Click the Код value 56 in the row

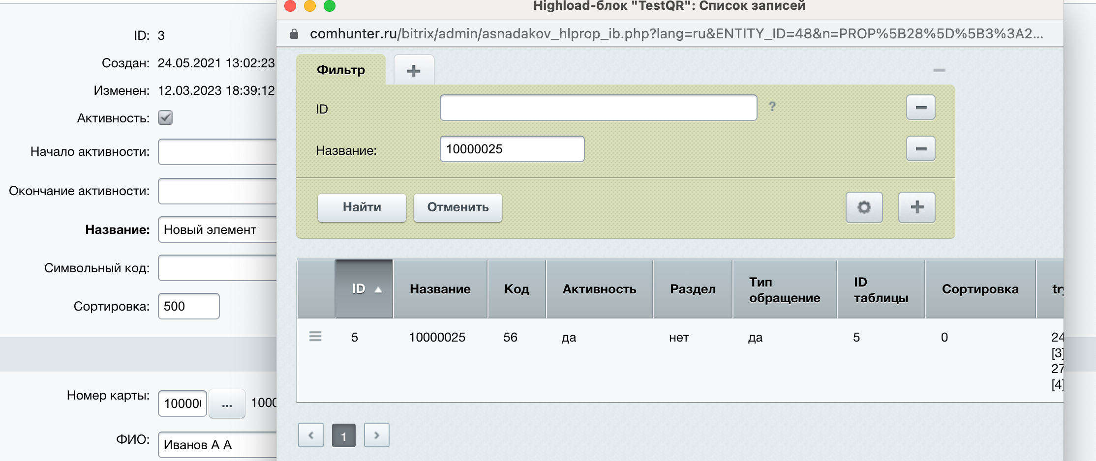(x=510, y=337)
